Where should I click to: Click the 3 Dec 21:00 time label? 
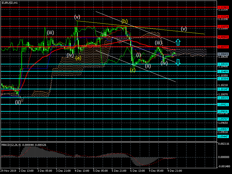pos(64,171)
